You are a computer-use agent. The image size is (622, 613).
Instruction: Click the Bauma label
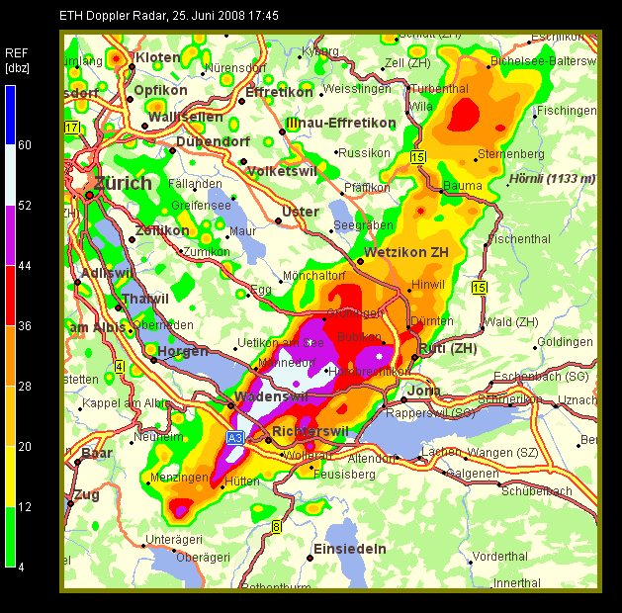pyautogui.click(x=463, y=186)
